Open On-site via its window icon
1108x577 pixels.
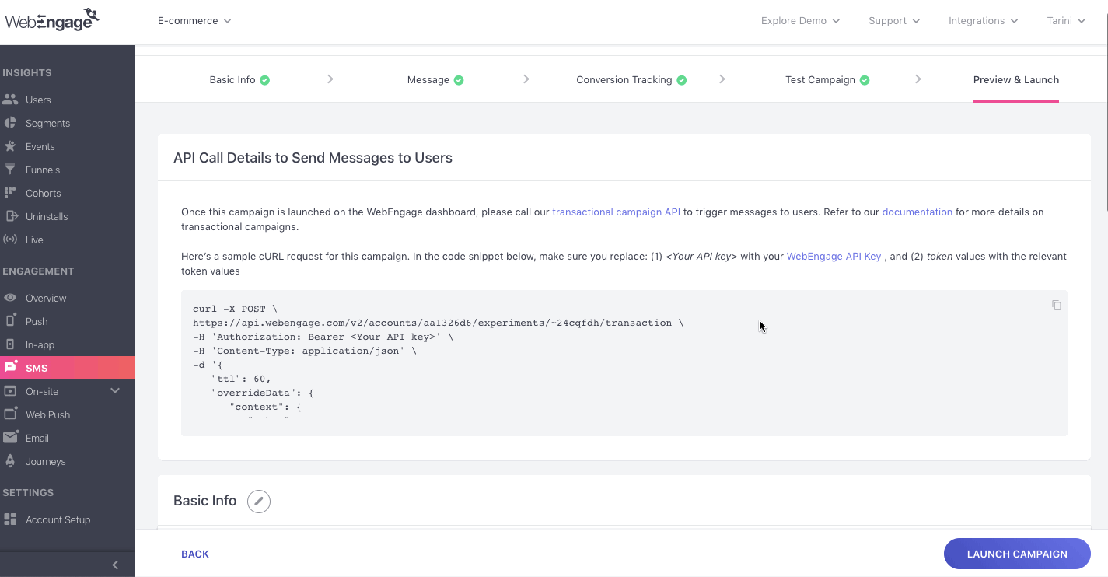10,391
